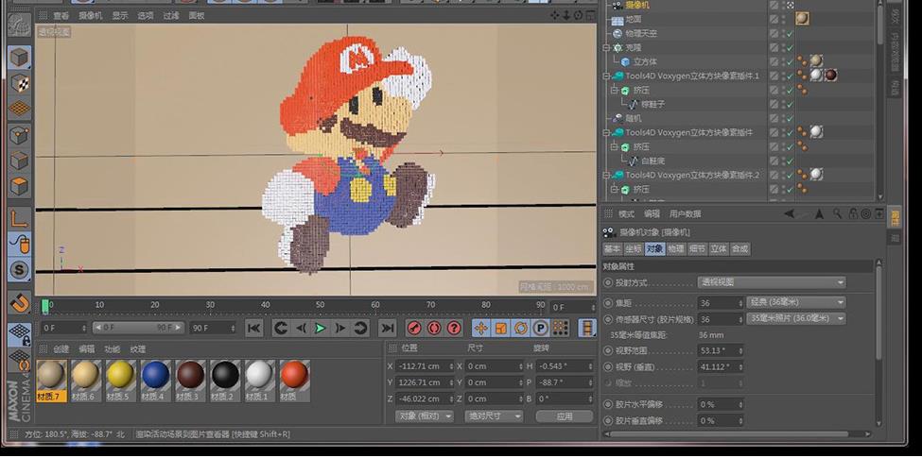This screenshot has width=922, height=458.
Task: Open the filmstrip timeline options icon
Action: pyautogui.click(x=587, y=329)
